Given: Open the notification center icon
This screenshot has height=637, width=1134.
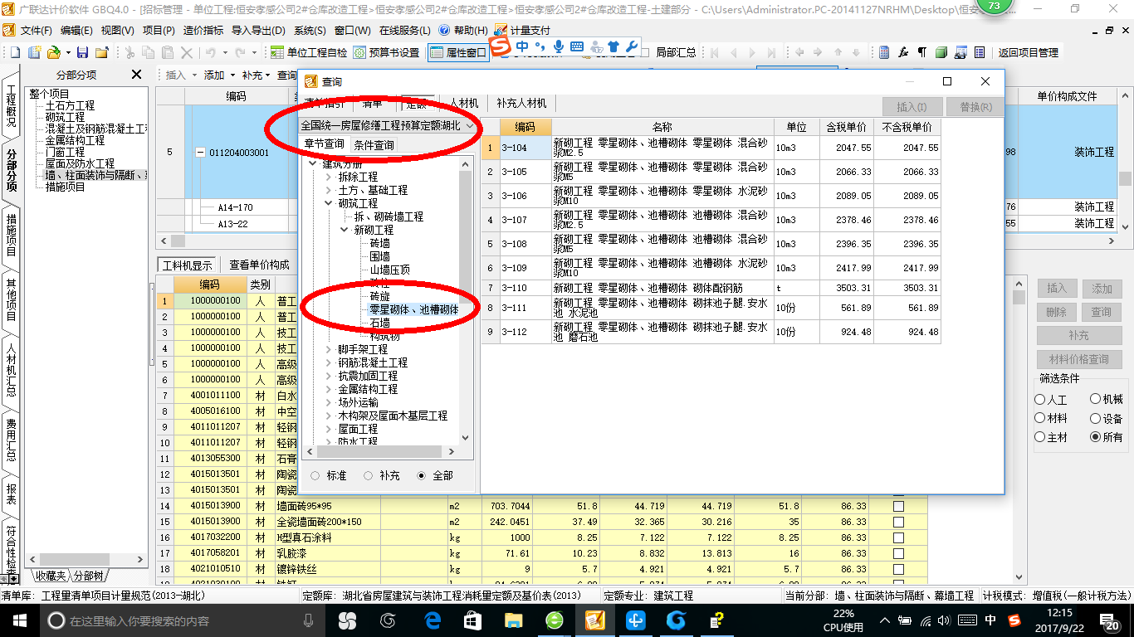Looking at the screenshot, I should coord(1111,620).
